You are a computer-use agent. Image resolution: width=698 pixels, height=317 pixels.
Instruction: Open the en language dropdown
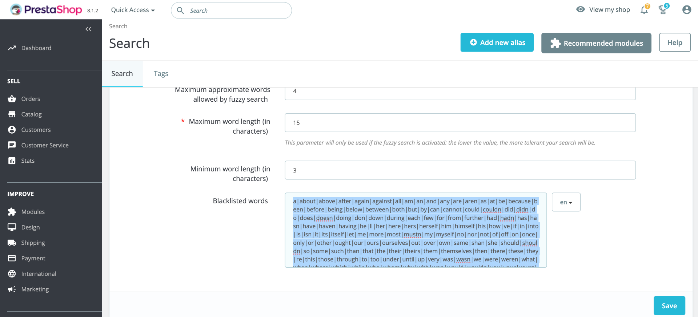(566, 202)
